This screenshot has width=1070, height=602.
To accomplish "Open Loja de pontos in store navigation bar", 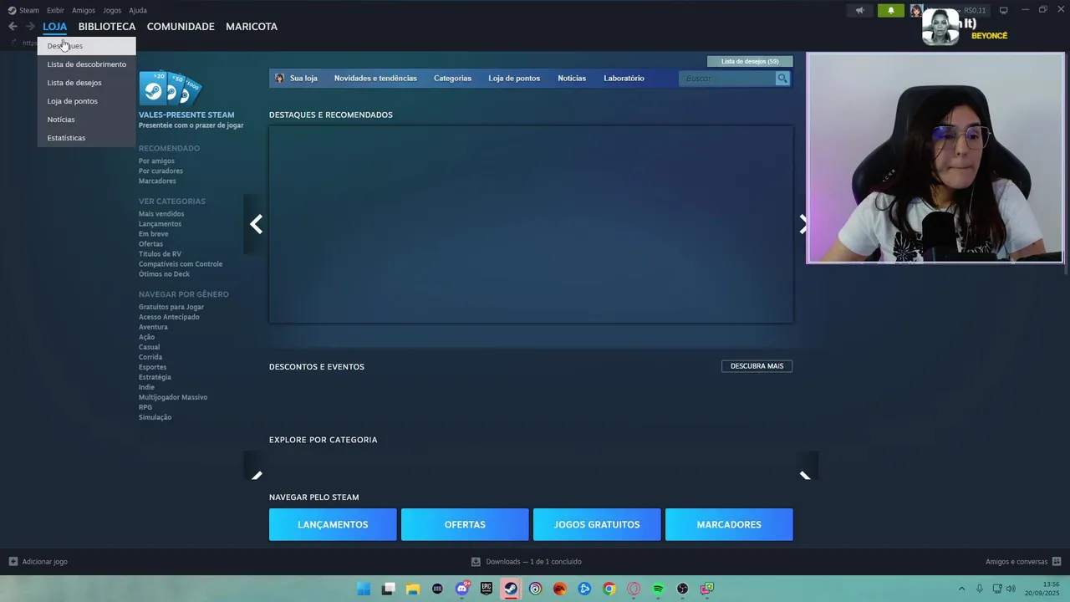I will tap(514, 79).
